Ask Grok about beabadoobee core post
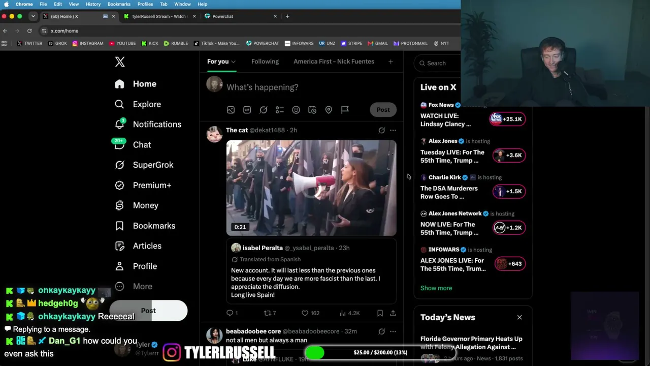Screen dimensions: 650x366 pos(381,331)
